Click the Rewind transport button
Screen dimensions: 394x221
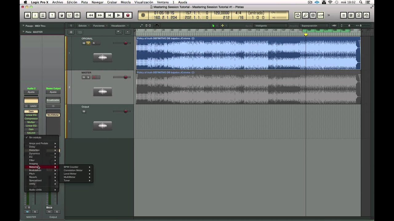pyautogui.click(x=90, y=15)
